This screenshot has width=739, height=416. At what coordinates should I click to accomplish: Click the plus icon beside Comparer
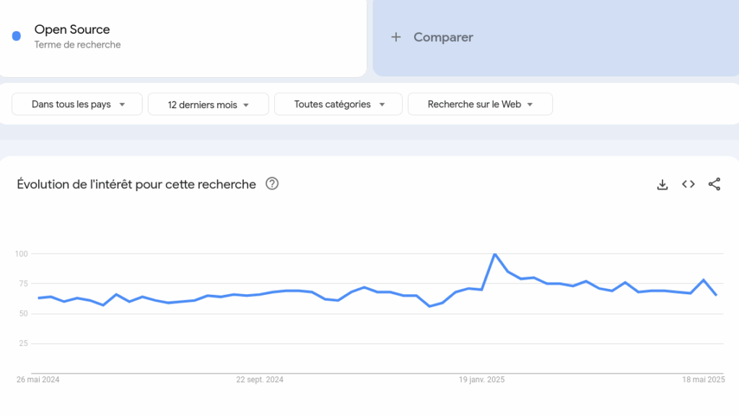coord(396,37)
